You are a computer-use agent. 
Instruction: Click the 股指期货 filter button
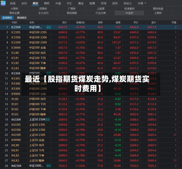click(x=7, y=18)
